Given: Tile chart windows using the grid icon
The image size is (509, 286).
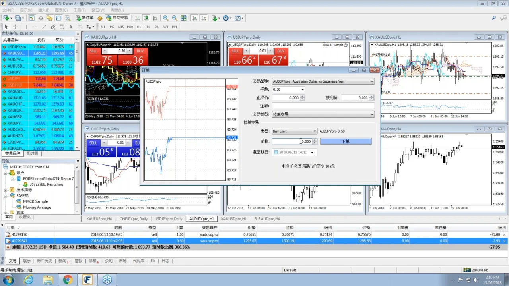Looking at the screenshot, I should [x=183, y=18].
